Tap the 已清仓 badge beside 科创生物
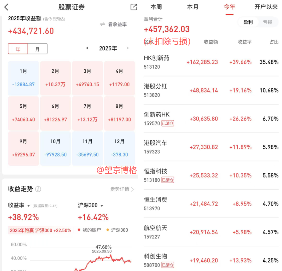This screenshot has width=282, height=271. (x=168, y=265)
